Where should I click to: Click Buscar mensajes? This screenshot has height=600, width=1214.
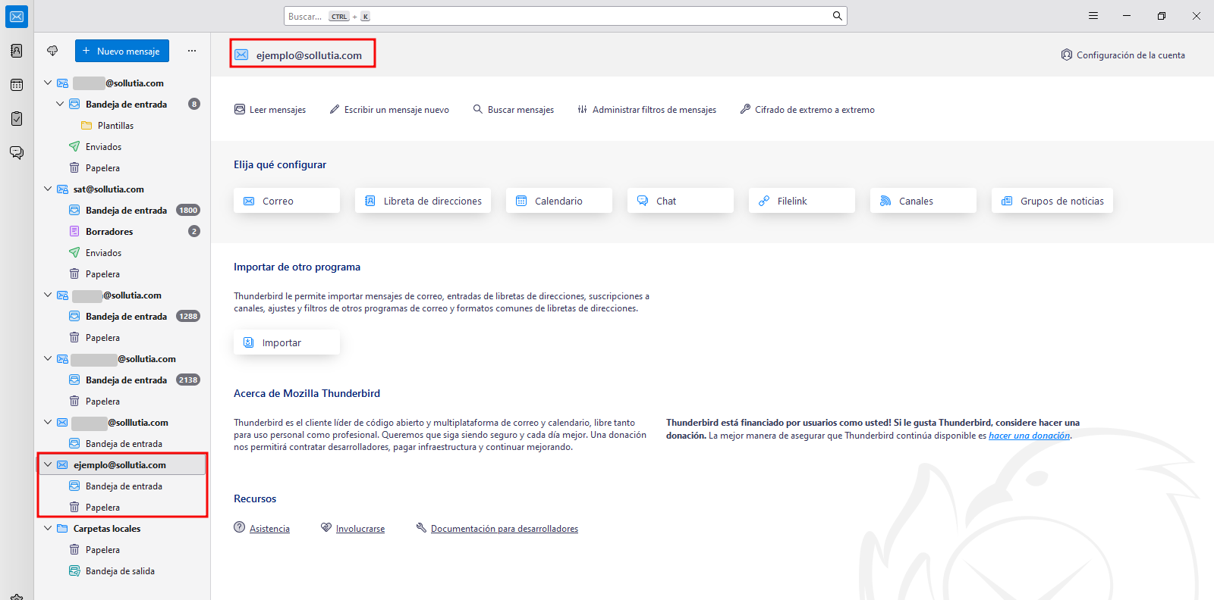coord(514,110)
